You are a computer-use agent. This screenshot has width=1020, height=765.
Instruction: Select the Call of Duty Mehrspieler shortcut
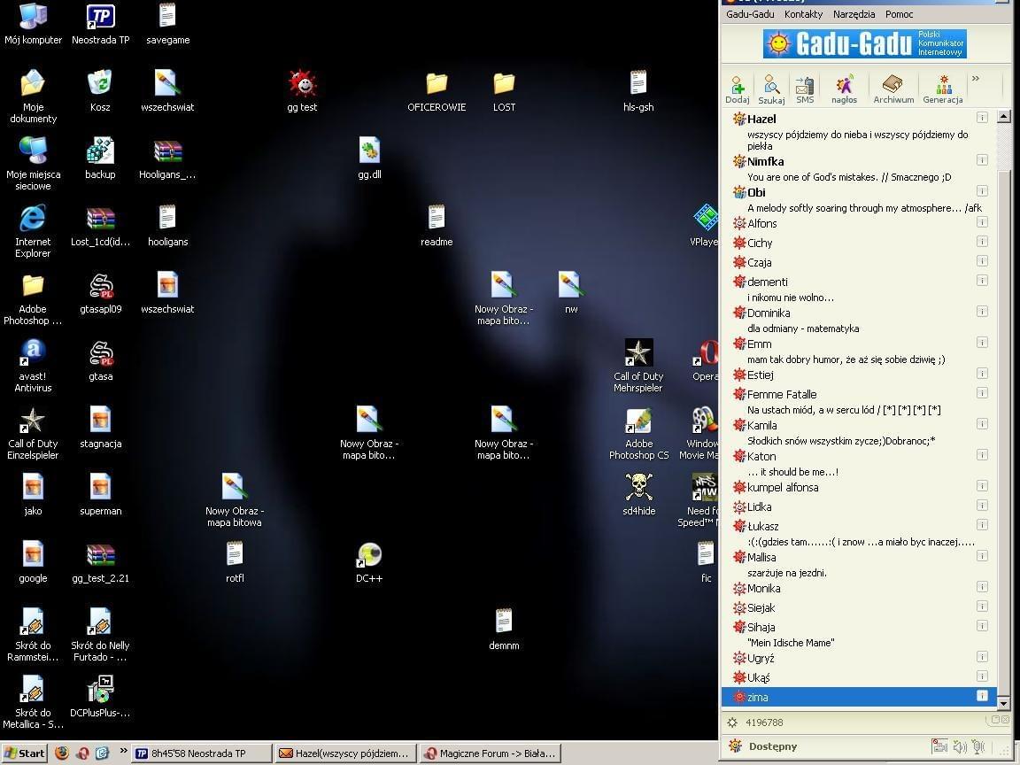pos(638,366)
